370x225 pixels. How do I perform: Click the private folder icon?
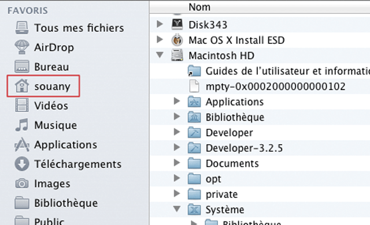click(194, 194)
